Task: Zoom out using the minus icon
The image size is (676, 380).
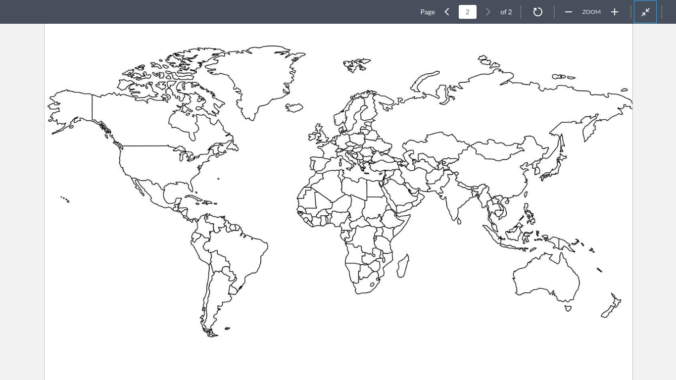Action: (x=569, y=12)
